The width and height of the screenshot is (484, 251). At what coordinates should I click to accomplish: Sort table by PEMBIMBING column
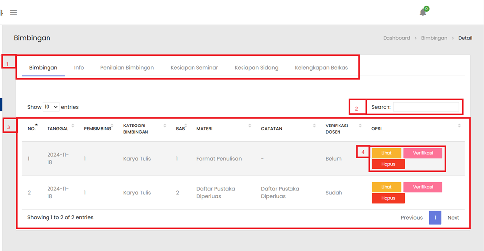tap(112, 125)
